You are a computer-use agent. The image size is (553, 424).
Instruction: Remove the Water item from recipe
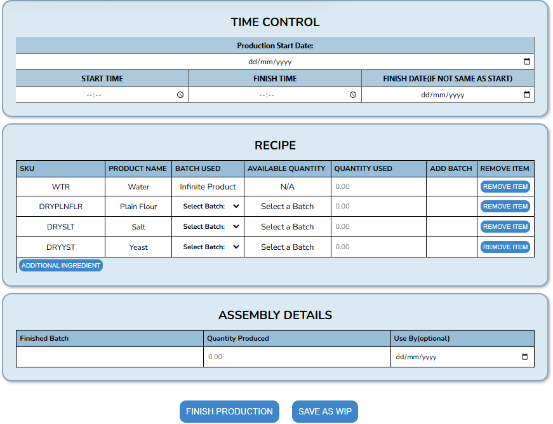[505, 187]
